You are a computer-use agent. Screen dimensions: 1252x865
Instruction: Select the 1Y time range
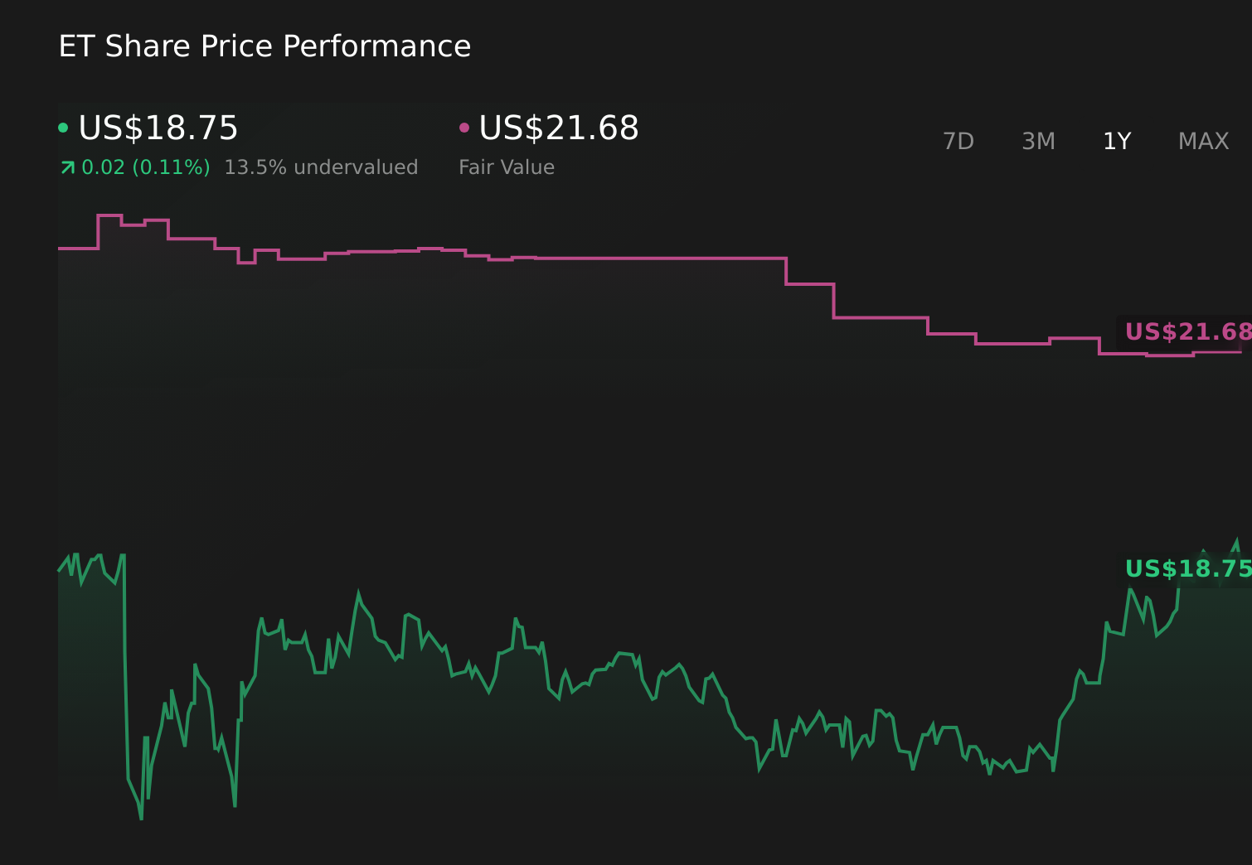click(1116, 142)
